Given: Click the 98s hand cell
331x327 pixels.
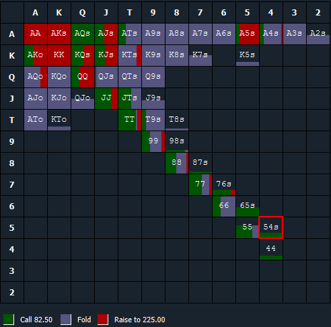Looking at the screenshot, I should pyautogui.click(x=177, y=141).
